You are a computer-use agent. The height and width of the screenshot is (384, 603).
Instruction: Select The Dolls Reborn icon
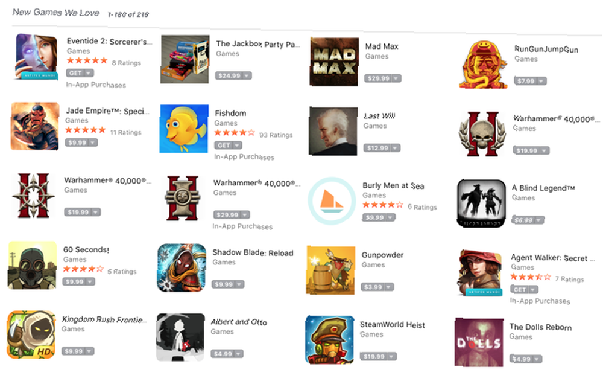tap(479, 342)
